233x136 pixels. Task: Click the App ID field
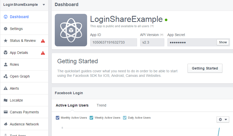114,42
